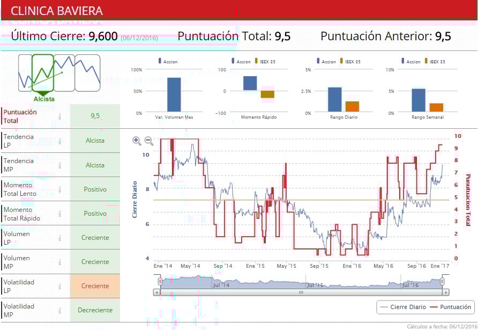Viewport: 478px width, 330px height.
Task: Click the 06/12/2016 closing date text
Action: point(139,38)
